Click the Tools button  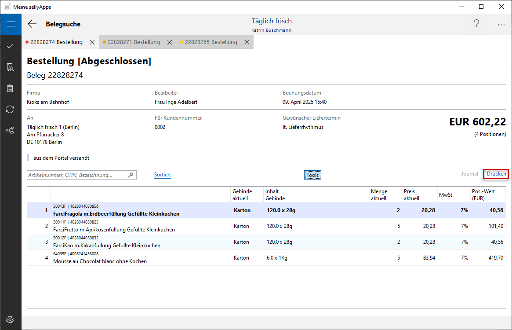point(312,175)
